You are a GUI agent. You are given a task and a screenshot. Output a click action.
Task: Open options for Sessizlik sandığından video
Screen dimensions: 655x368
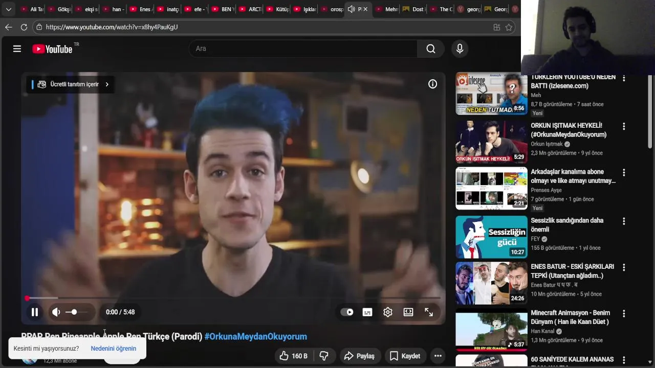(x=624, y=221)
